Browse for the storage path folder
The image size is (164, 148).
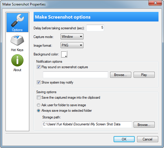(x=144, y=125)
